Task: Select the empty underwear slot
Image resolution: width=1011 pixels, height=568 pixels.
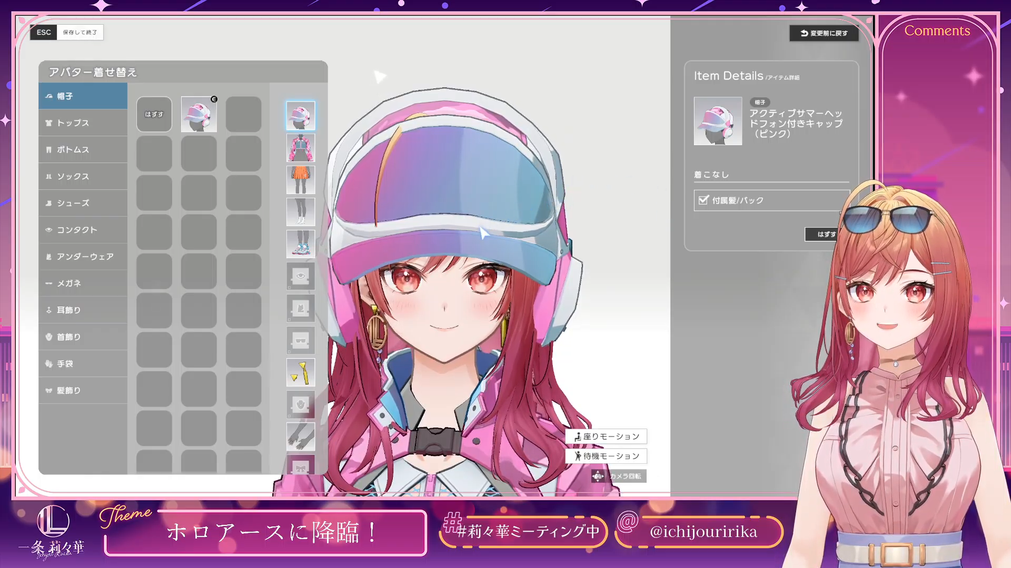Action: point(301,308)
